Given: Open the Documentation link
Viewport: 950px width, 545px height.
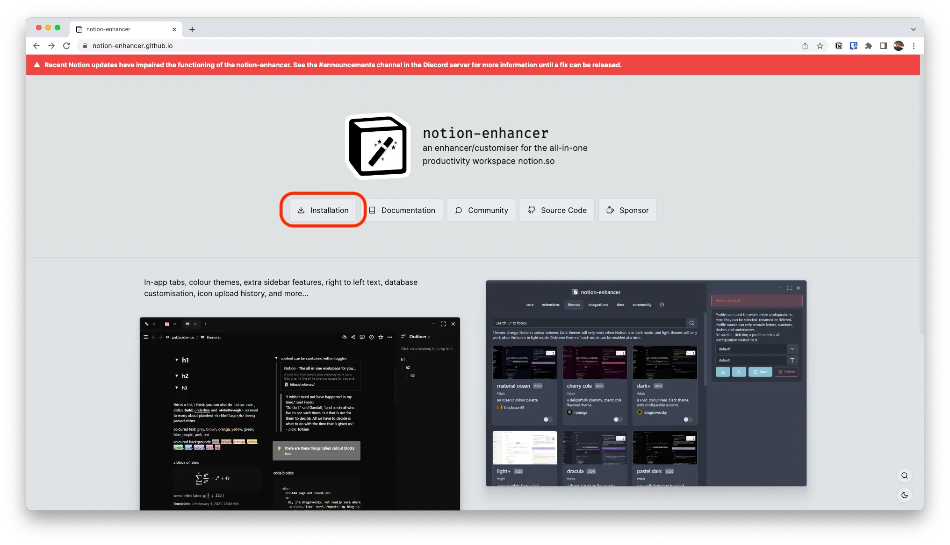Looking at the screenshot, I should pos(402,210).
